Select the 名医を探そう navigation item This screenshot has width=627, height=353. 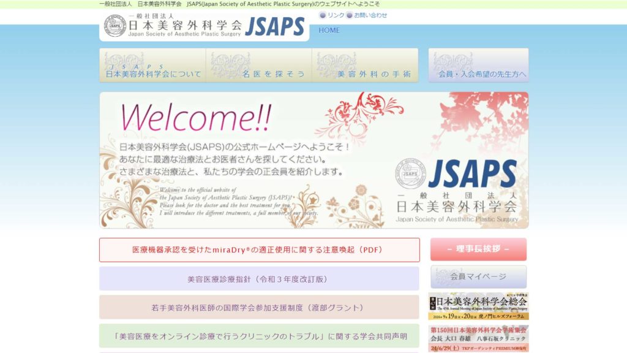259,66
